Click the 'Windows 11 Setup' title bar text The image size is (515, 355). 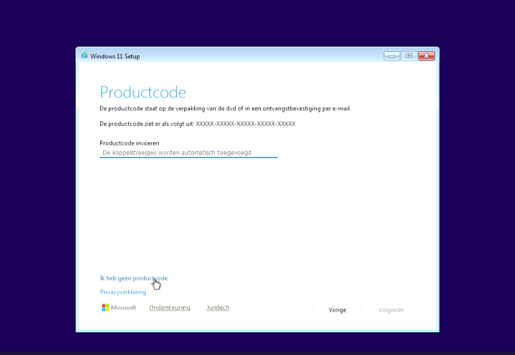(x=115, y=56)
